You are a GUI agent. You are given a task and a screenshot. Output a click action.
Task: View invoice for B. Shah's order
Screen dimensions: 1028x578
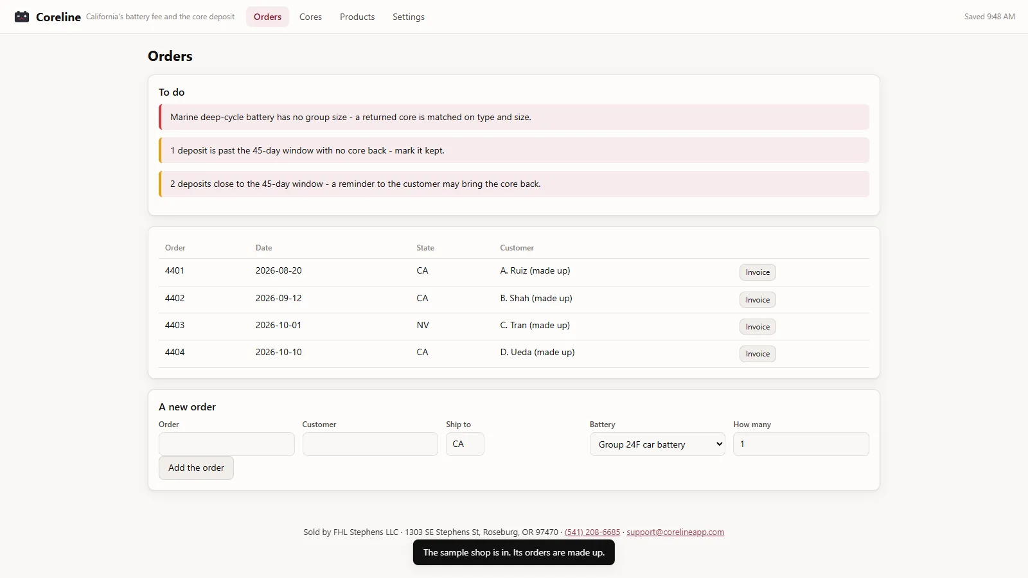(x=758, y=300)
